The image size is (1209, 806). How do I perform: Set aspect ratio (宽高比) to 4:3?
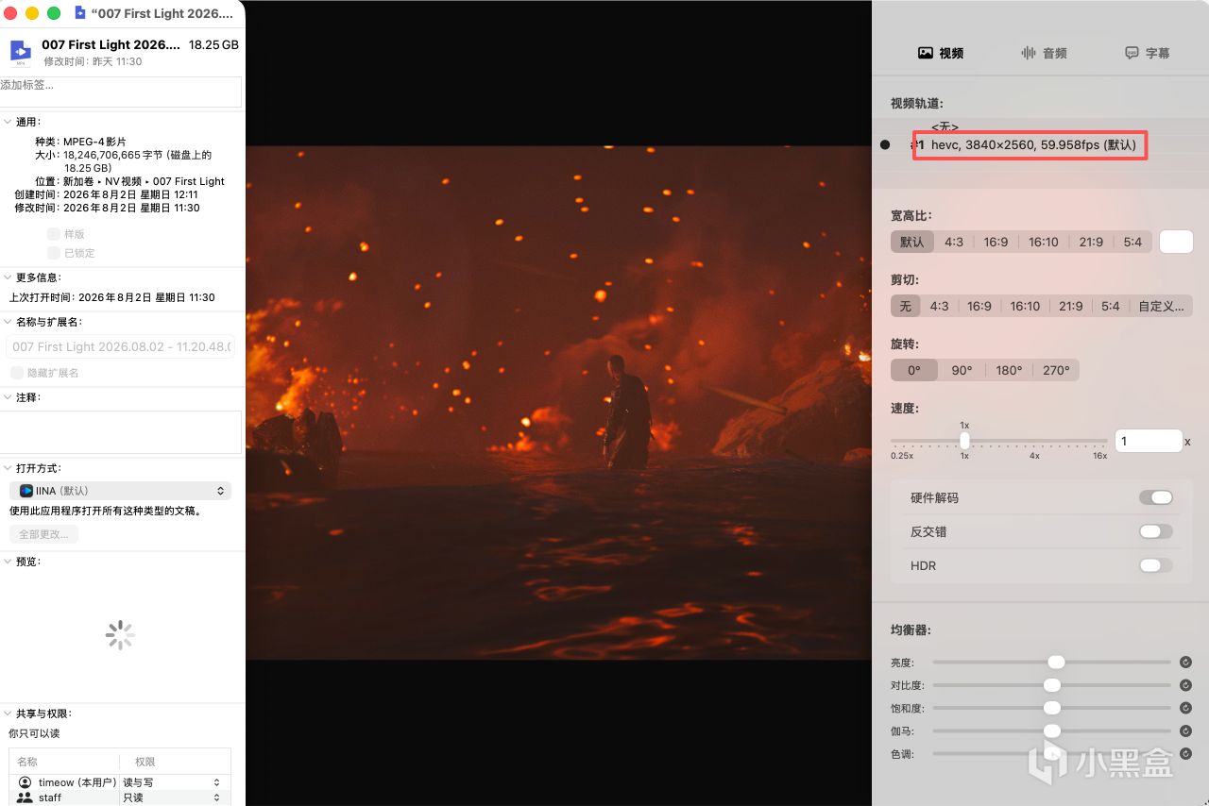954,242
